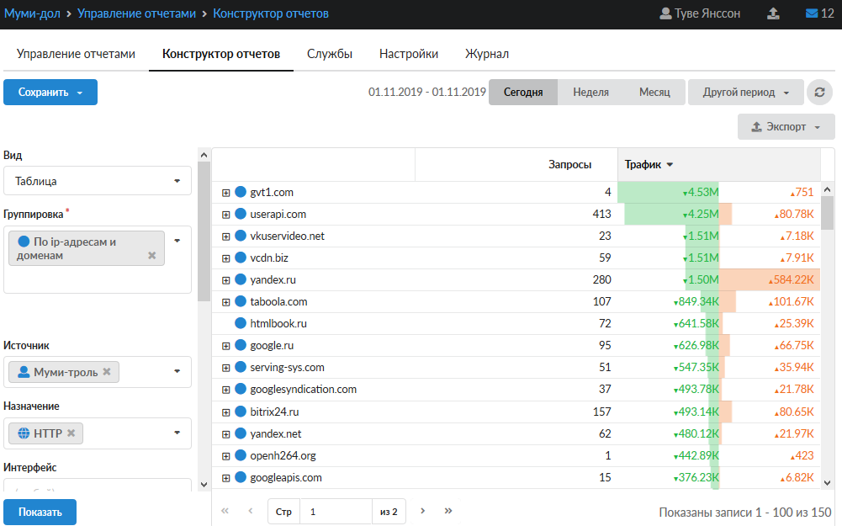Click the refresh report icon

click(819, 93)
